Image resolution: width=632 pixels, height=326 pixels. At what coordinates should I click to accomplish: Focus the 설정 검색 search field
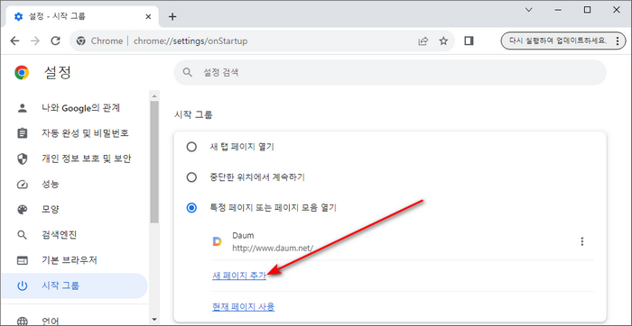[390, 72]
